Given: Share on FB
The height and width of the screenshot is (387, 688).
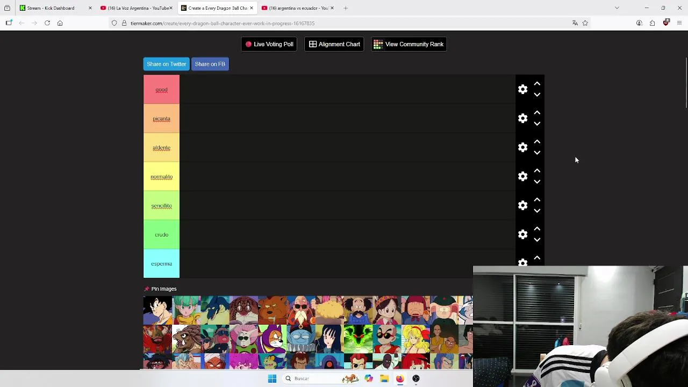Looking at the screenshot, I should pos(210,64).
